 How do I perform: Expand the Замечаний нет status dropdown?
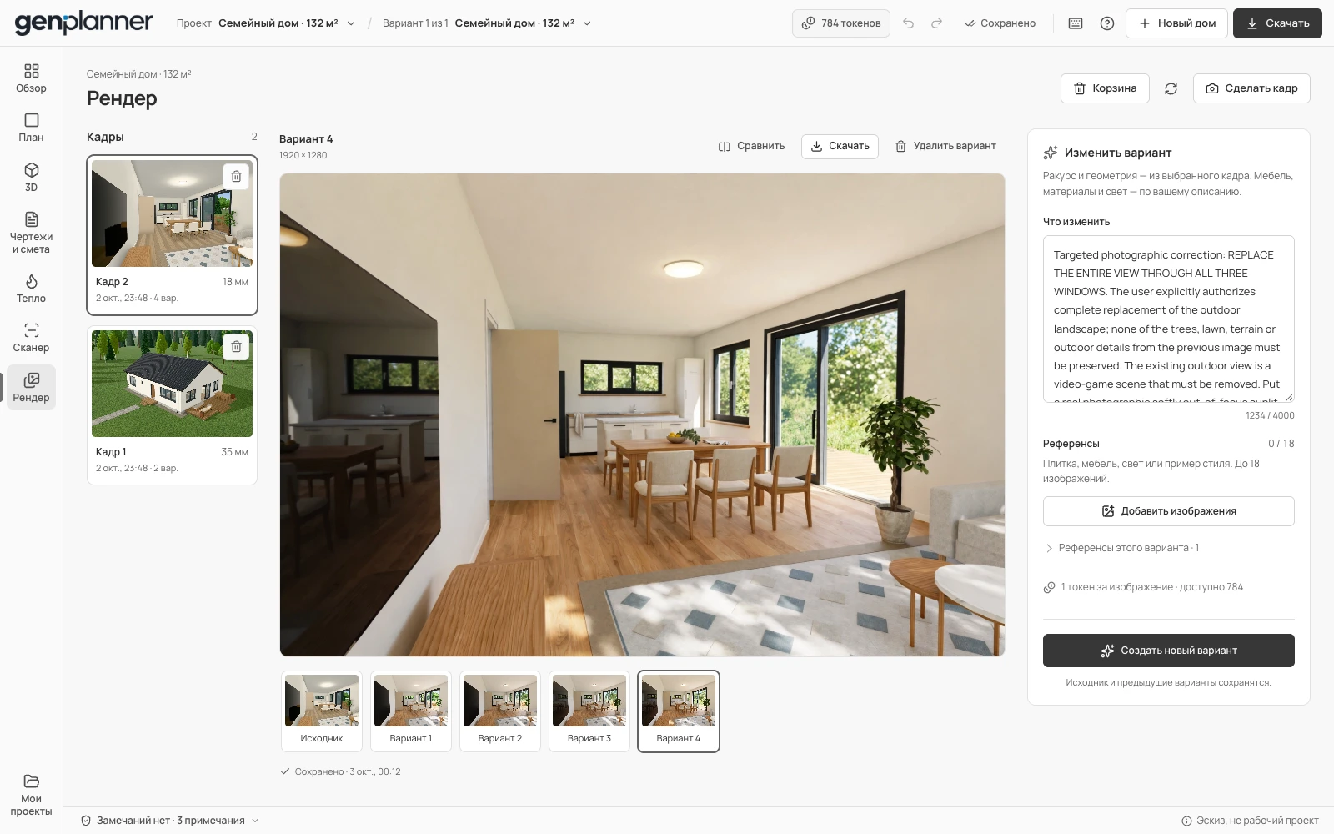170,821
